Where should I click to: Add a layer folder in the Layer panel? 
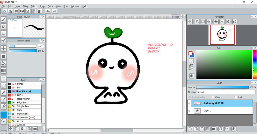[214, 129]
